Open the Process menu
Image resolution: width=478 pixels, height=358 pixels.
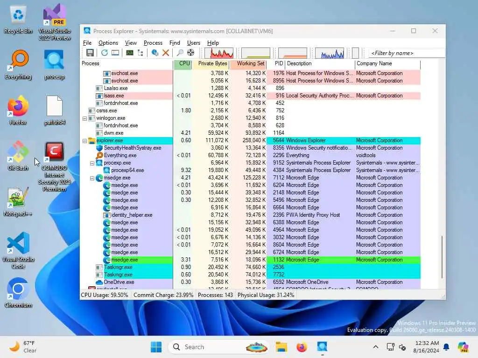153,43
